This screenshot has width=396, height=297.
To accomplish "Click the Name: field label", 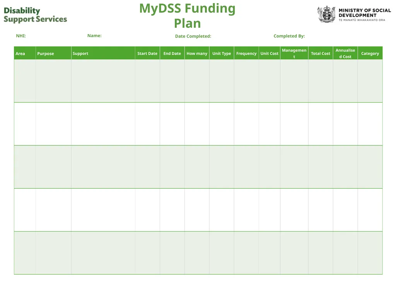I will coord(94,36).
